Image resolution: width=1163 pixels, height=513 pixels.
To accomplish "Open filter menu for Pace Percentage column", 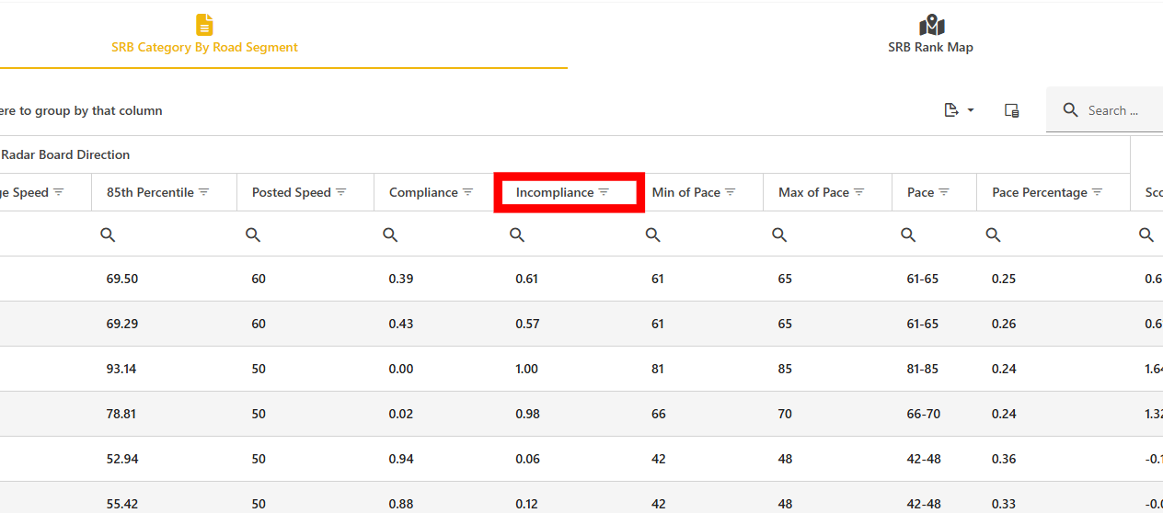I will tap(1097, 192).
